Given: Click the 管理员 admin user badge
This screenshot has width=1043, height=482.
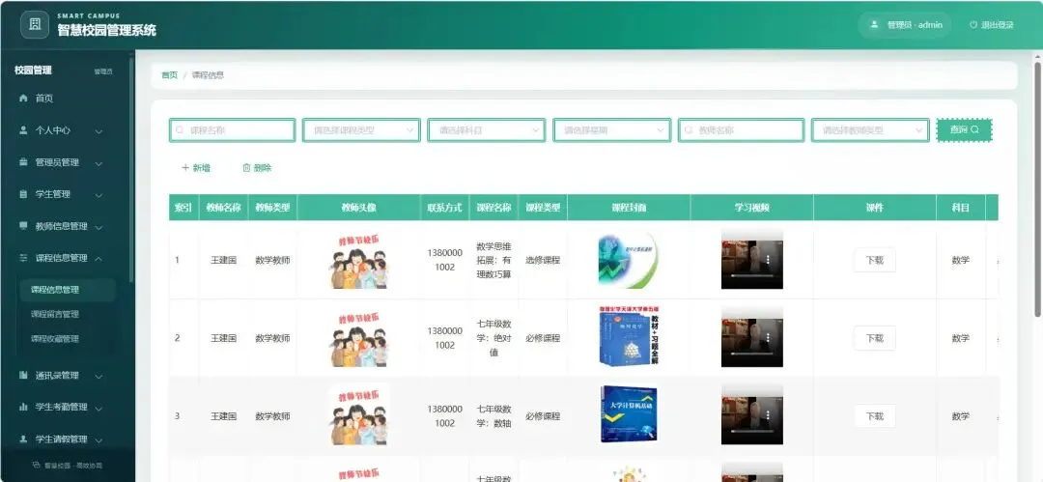Looking at the screenshot, I should point(906,25).
